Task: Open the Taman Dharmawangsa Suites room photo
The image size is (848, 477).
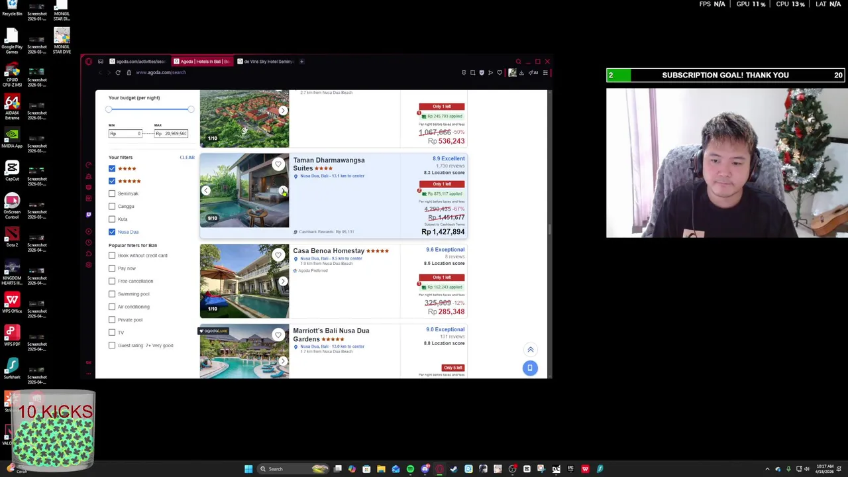Action: 244,191
